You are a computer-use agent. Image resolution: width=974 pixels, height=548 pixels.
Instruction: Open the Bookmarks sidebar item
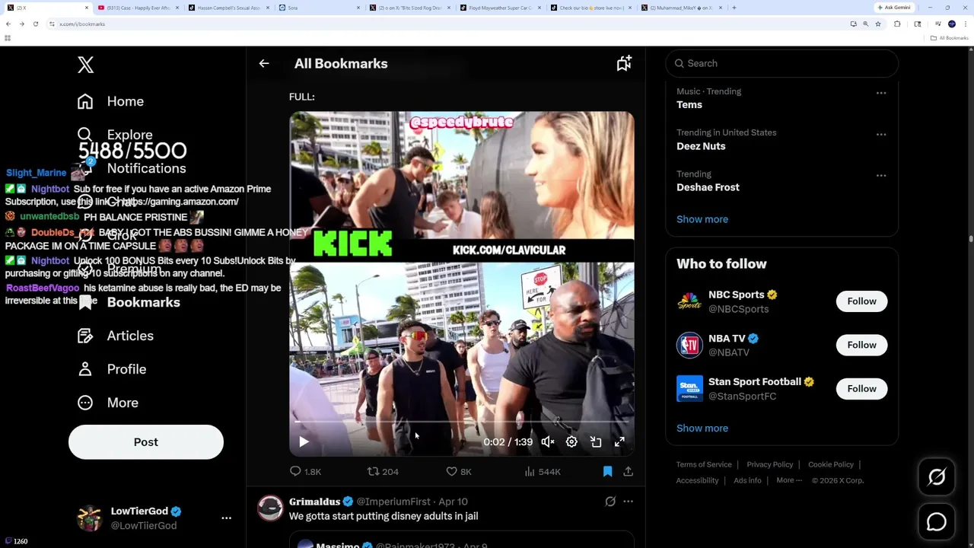pos(143,302)
